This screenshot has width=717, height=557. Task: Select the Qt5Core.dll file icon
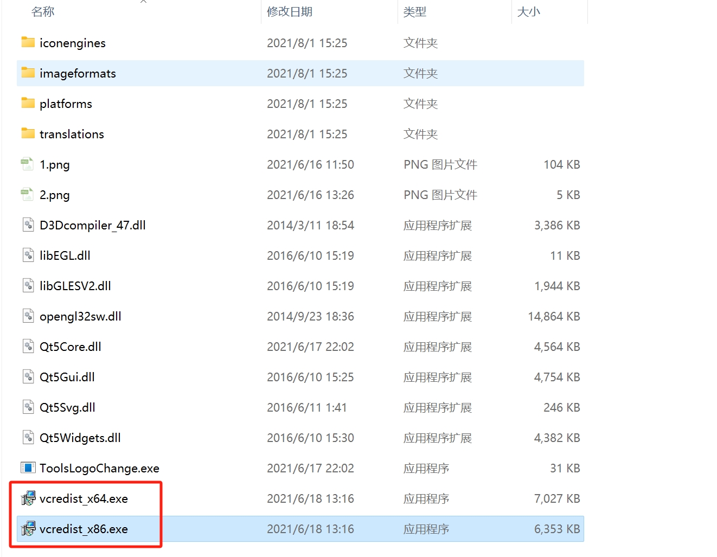(28, 346)
